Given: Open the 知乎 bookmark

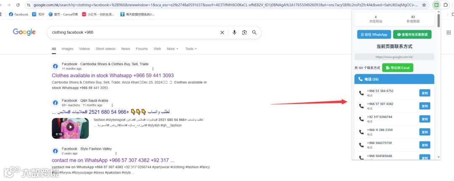Looking at the screenshot, I should pyautogui.click(x=38, y=14).
